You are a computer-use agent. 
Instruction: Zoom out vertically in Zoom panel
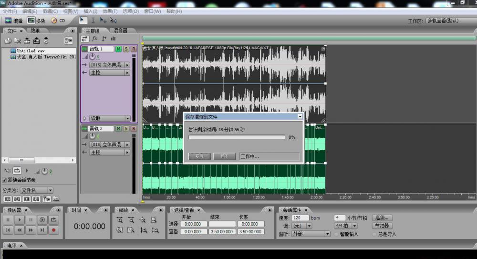[155, 230]
